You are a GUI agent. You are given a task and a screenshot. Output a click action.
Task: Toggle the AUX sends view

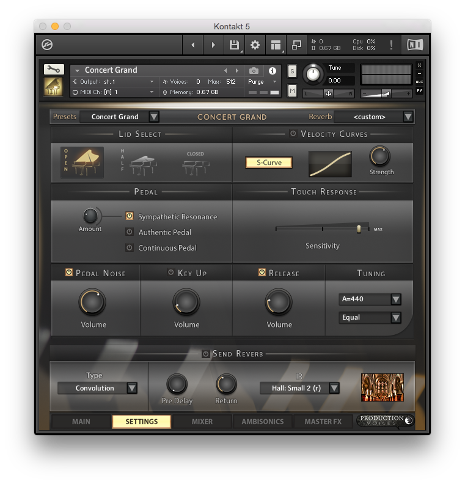coord(419,82)
